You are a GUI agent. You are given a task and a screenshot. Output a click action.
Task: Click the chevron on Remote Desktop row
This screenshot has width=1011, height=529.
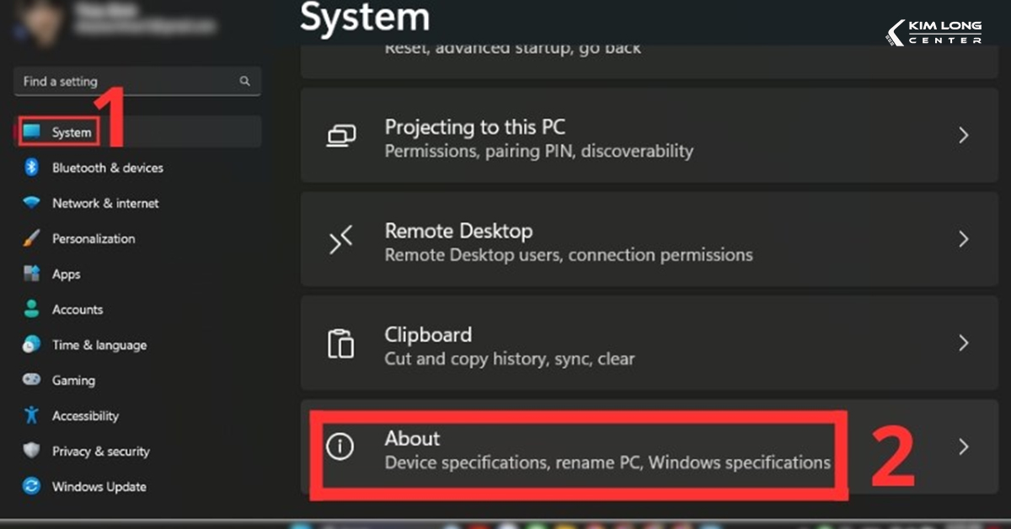tap(966, 239)
